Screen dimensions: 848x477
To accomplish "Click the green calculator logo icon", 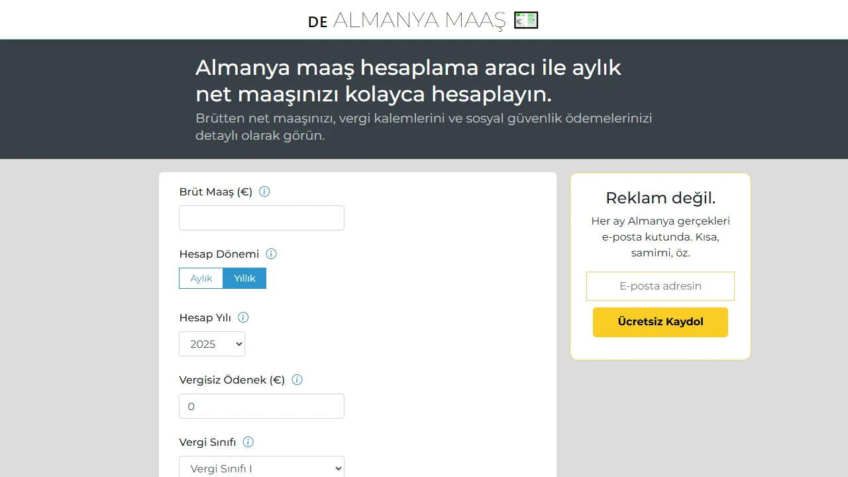I will coord(526,20).
